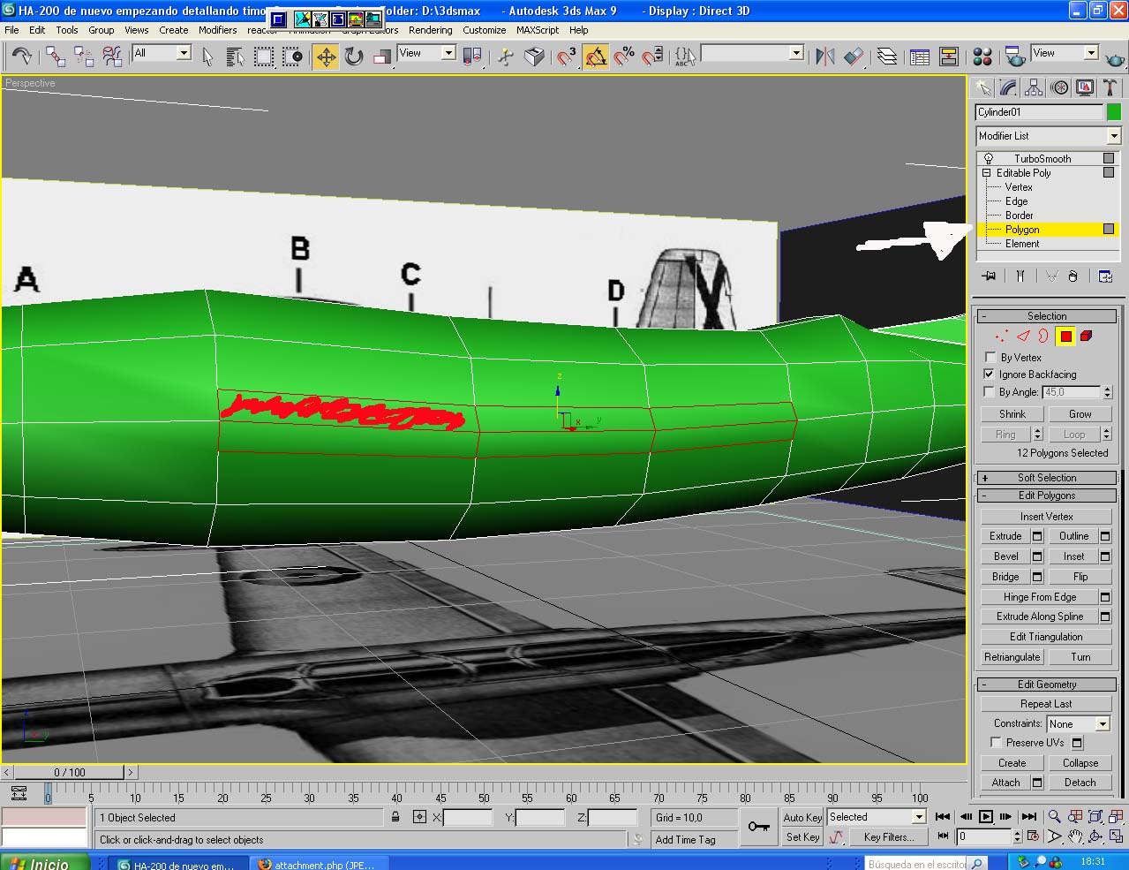This screenshot has height=870, width=1129.
Task: Open the Rendering menu
Action: [x=430, y=30]
